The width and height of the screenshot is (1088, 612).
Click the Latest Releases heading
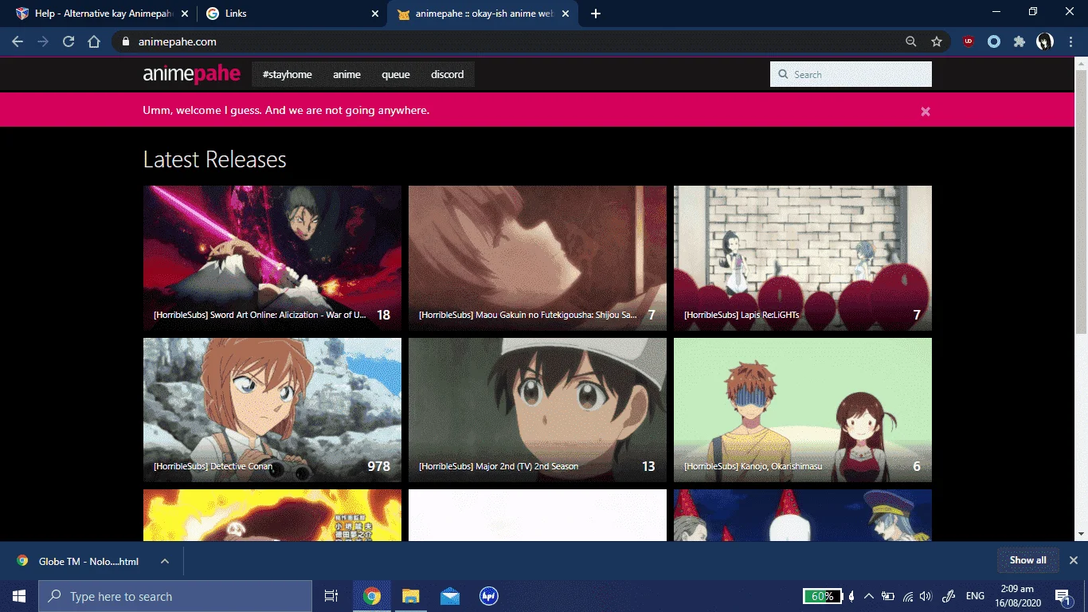(214, 159)
